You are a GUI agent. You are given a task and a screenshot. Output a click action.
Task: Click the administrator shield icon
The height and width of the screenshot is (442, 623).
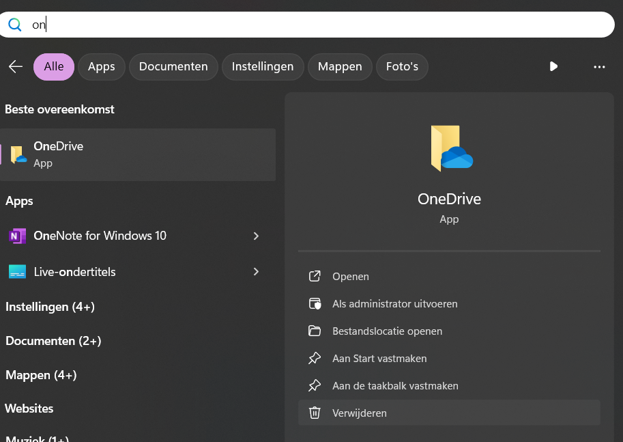tap(315, 304)
